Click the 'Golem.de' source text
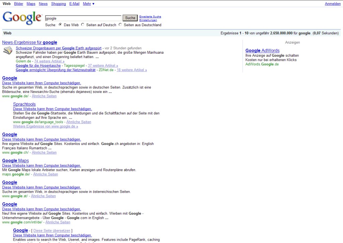This screenshot has width=343, height=243. pyautogui.click(x=23, y=61)
